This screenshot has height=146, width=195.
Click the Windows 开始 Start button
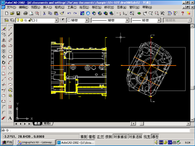pyautogui.click(x=7, y=142)
